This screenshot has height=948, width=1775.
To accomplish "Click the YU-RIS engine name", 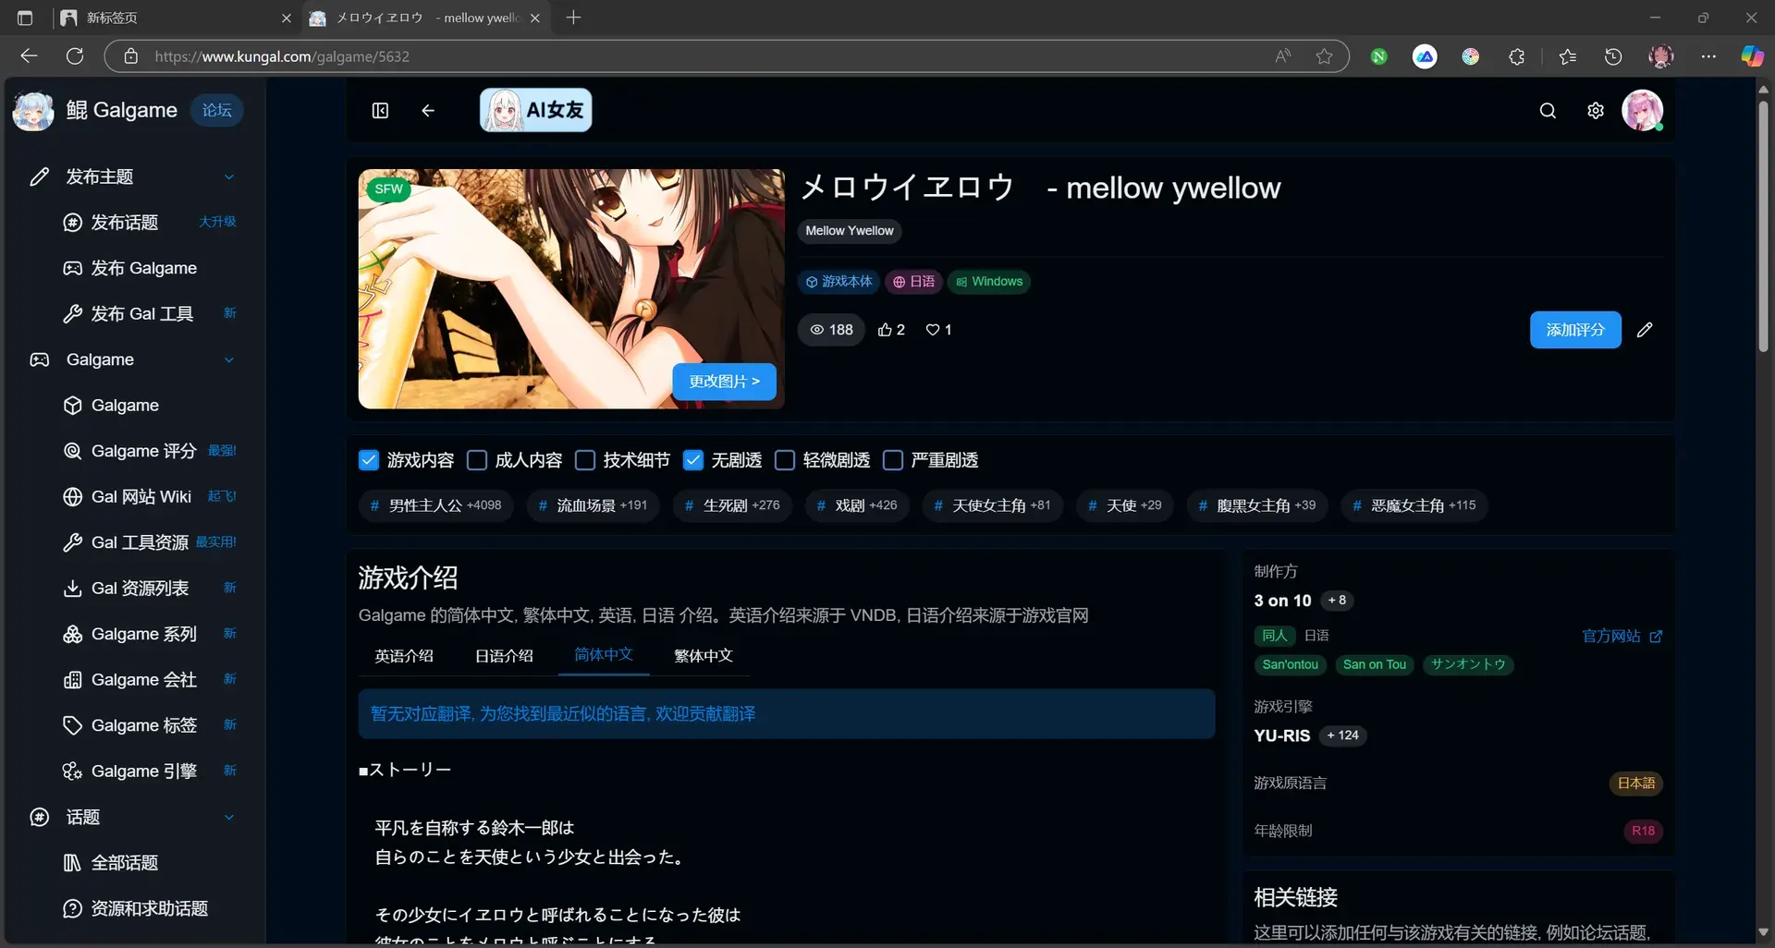I will [1281, 735].
